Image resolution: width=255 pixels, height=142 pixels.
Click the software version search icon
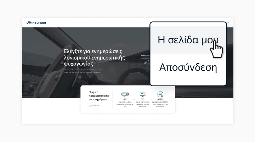(125, 94)
